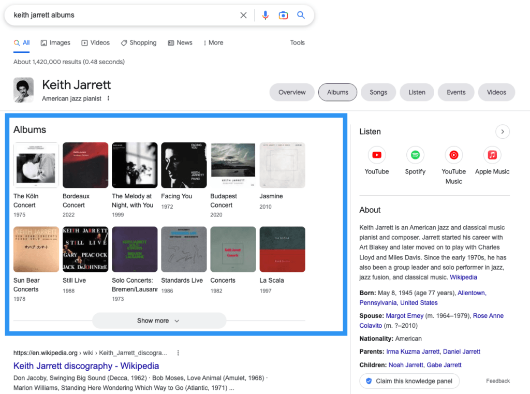Viewport: 530px width, 394px height.
Task: Start voice search with the microphone icon
Action: click(x=266, y=15)
